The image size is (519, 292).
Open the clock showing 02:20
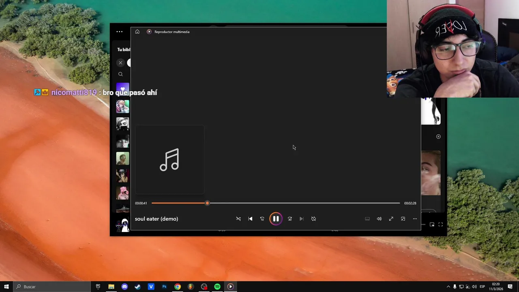(495, 287)
